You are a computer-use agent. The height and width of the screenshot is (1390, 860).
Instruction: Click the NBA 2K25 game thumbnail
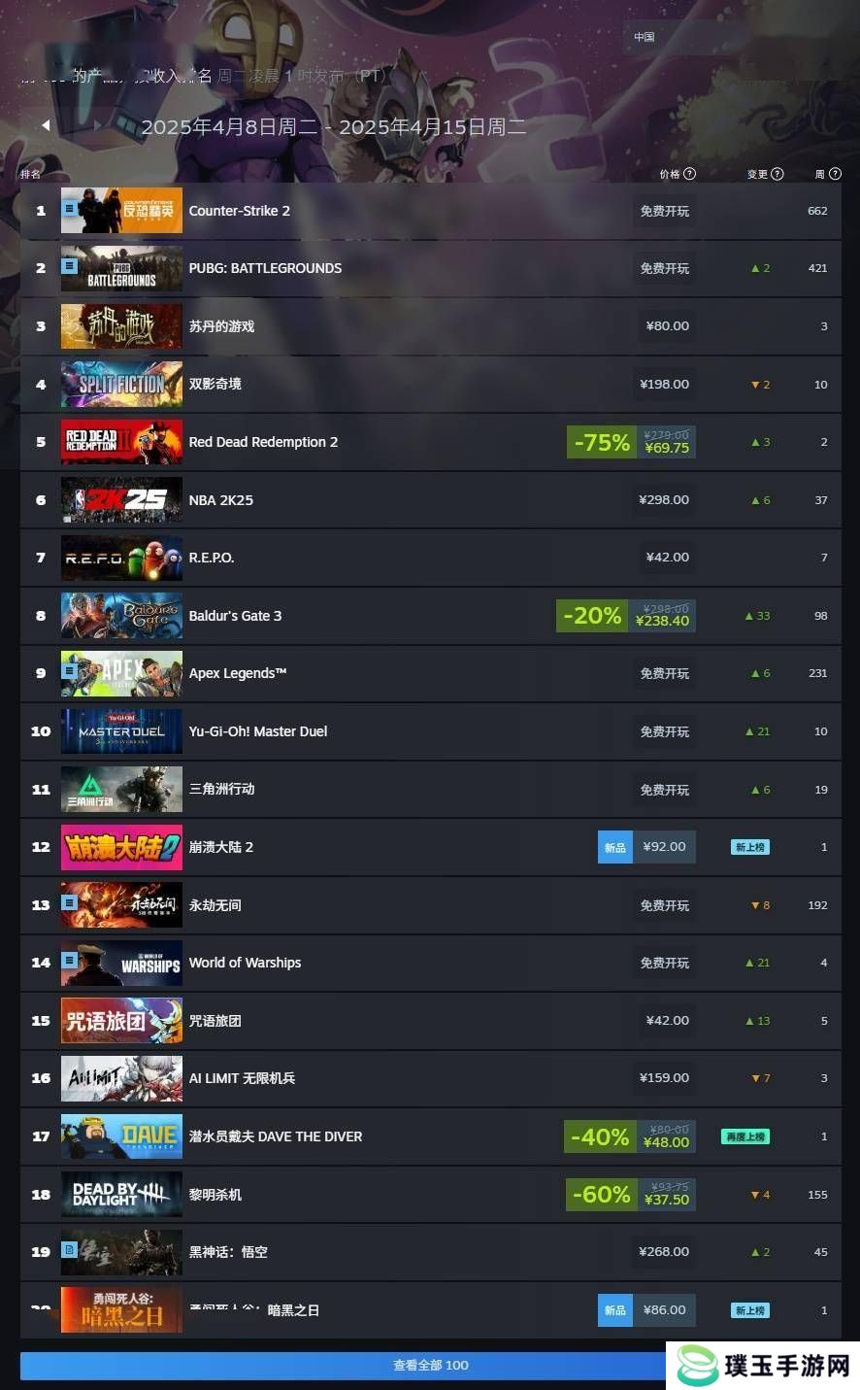[x=121, y=500]
